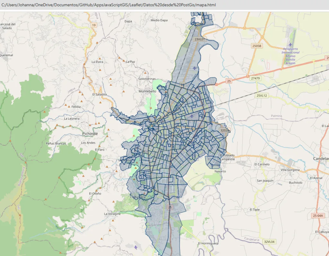Click the mapa.html file path address bar

pos(109,5)
